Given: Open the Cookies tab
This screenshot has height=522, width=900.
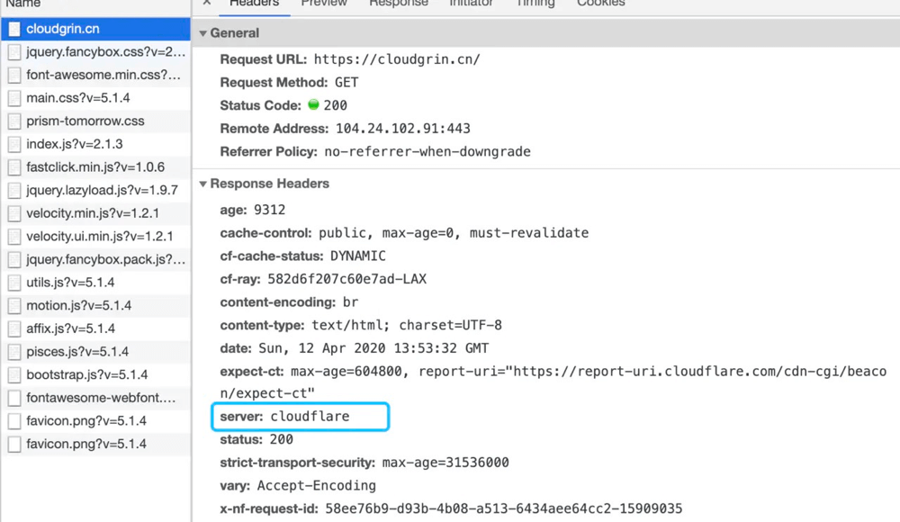Looking at the screenshot, I should click(x=600, y=3).
